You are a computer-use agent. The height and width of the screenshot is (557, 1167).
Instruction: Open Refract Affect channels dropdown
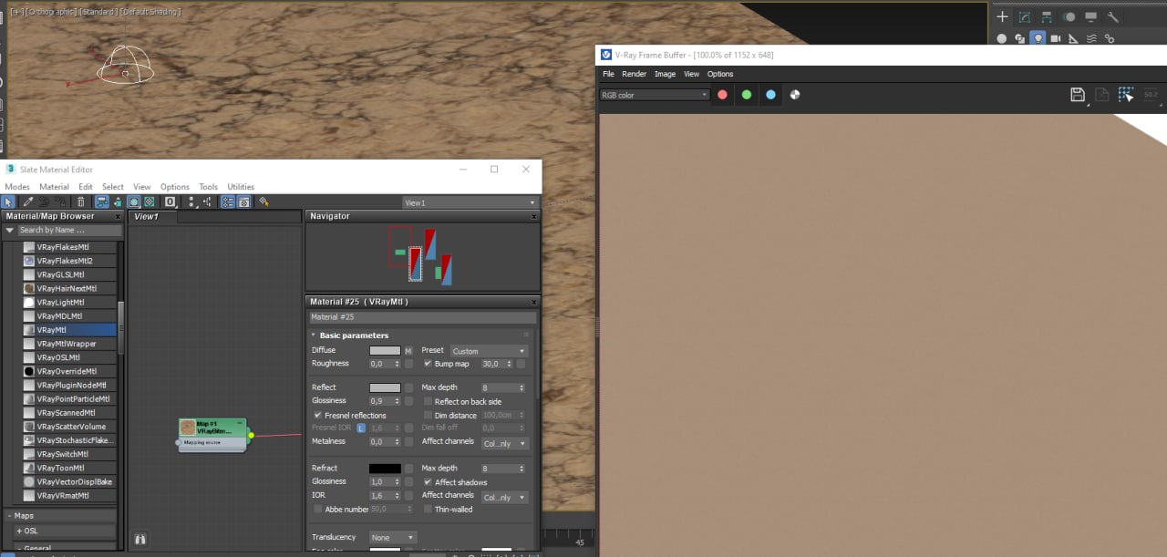(504, 498)
